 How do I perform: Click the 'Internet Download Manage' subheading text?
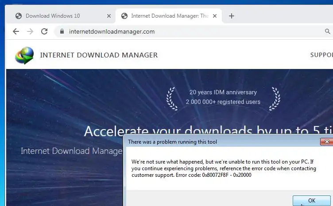coord(72,151)
